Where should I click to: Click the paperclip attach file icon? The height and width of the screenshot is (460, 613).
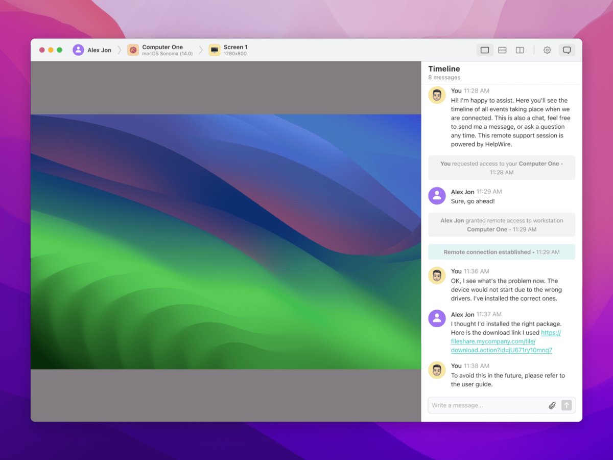(x=552, y=405)
